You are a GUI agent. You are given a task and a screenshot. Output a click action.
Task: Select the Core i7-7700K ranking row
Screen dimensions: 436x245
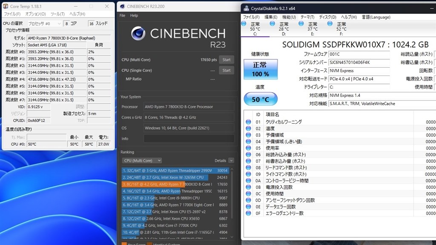point(175,225)
